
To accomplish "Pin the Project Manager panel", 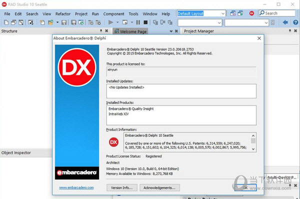I will 290,31.
